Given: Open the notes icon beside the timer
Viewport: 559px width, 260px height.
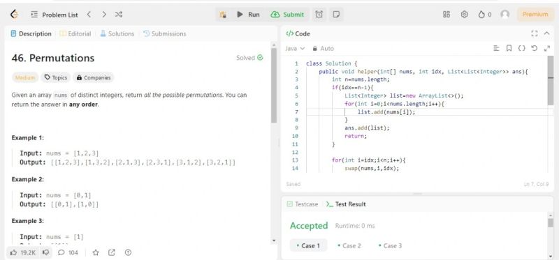Looking at the screenshot, I should [x=336, y=15].
